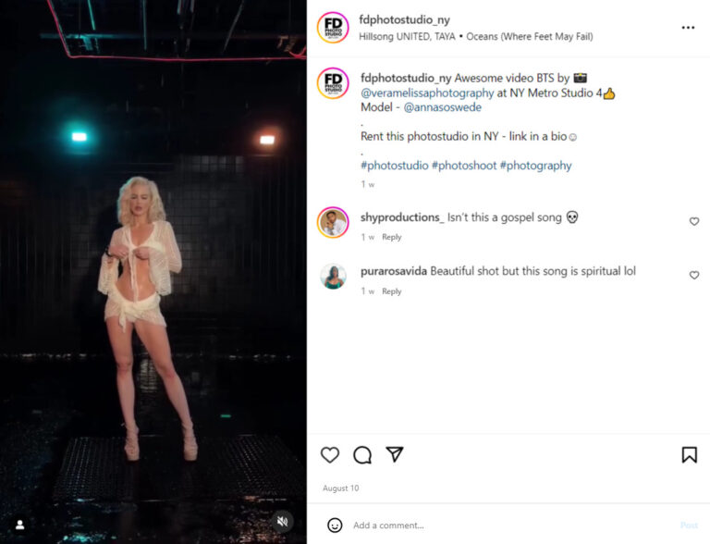The width and height of the screenshot is (710, 544).
Task: Open emoji picker in comment box
Action: [x=335, y=525]
